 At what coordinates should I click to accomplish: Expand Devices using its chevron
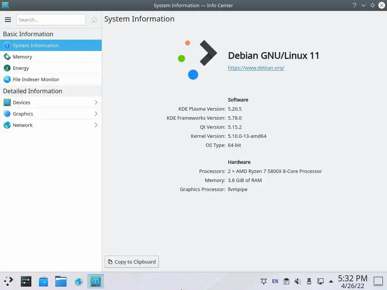pyautogui.click(x=96, y=102)
